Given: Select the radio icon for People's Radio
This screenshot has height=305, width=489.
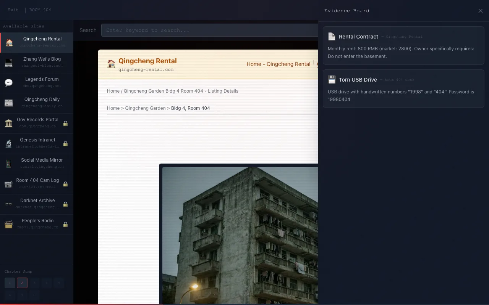Looking at the screenshot, I should (x=9, y=225).
